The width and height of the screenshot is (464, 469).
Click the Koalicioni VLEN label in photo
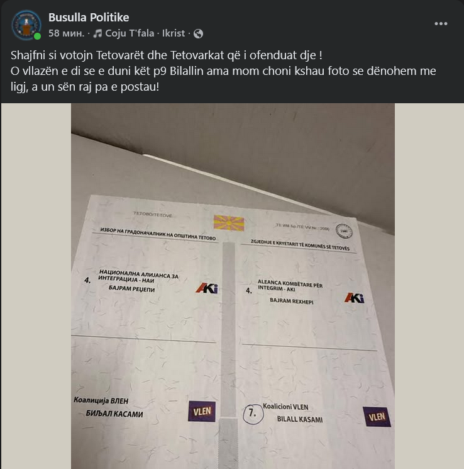coord(285,407)
